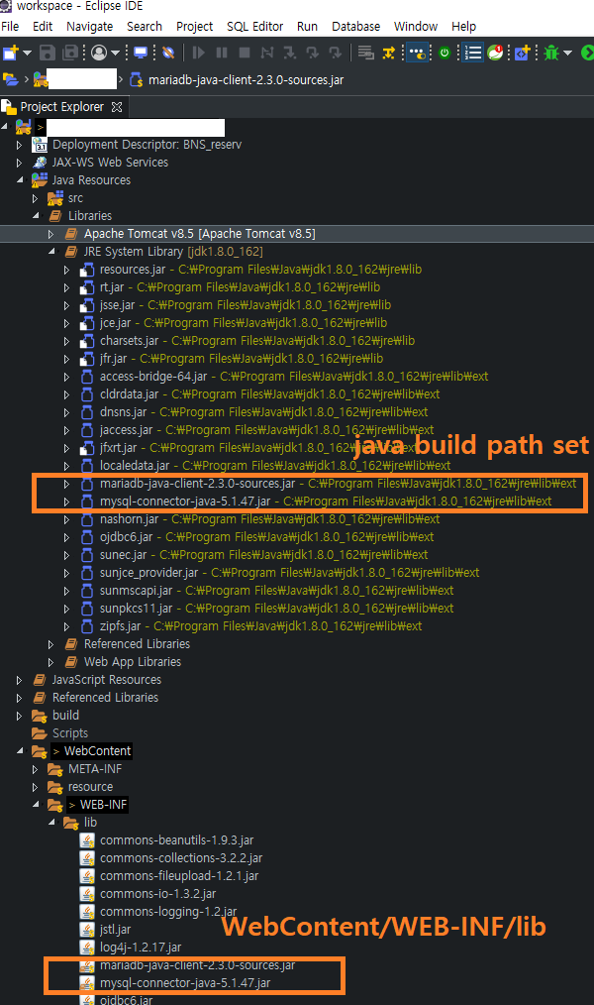This screenshot has width=594, height=1005.
Task: Click the Resume playback toolbar icon
Action: [199, 52]
